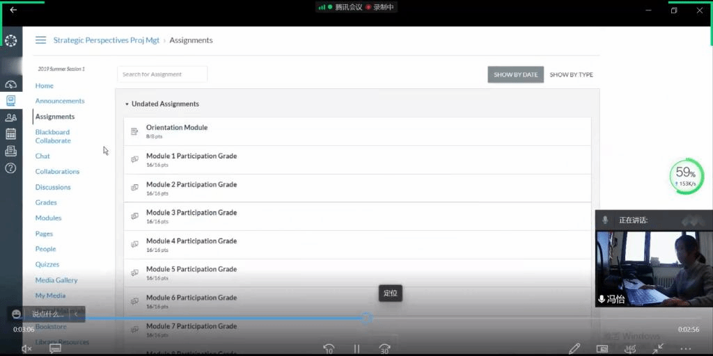Collapse the Undated Assignments group

(x=127, y=104)
